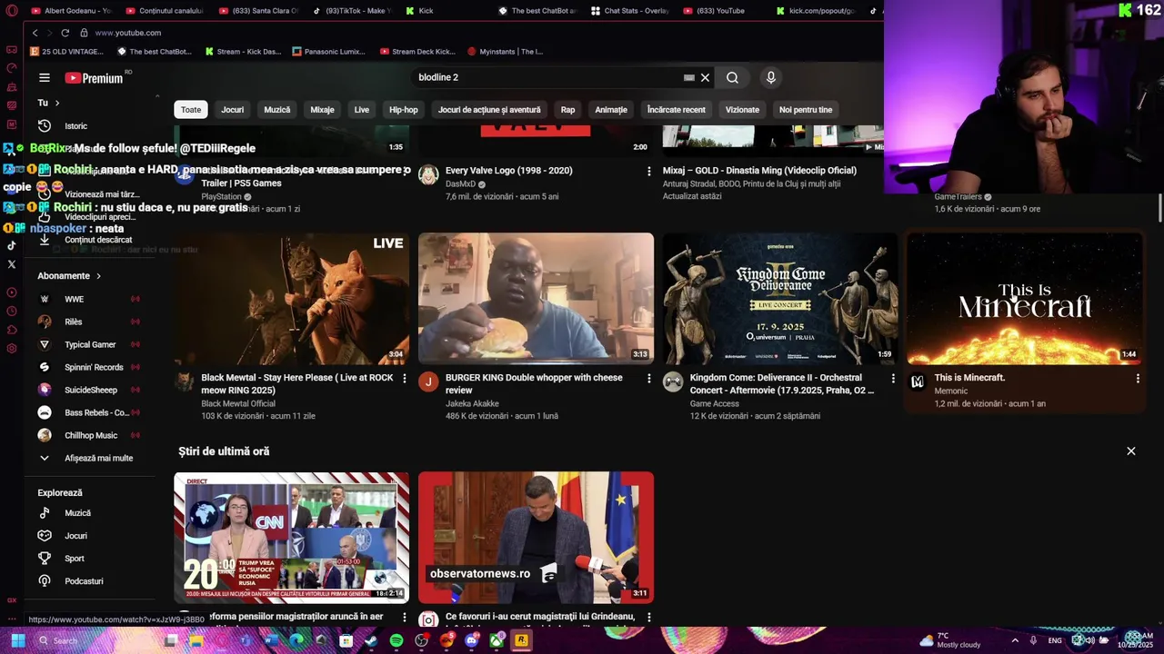Select the Live filter chip
The height and width of the screenshot is (654, 1164).
(x=362, y=110)
